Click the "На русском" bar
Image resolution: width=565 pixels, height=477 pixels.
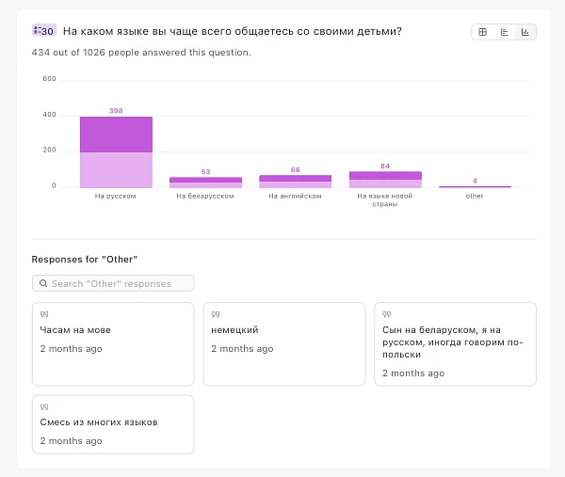(x=116, y=152)
